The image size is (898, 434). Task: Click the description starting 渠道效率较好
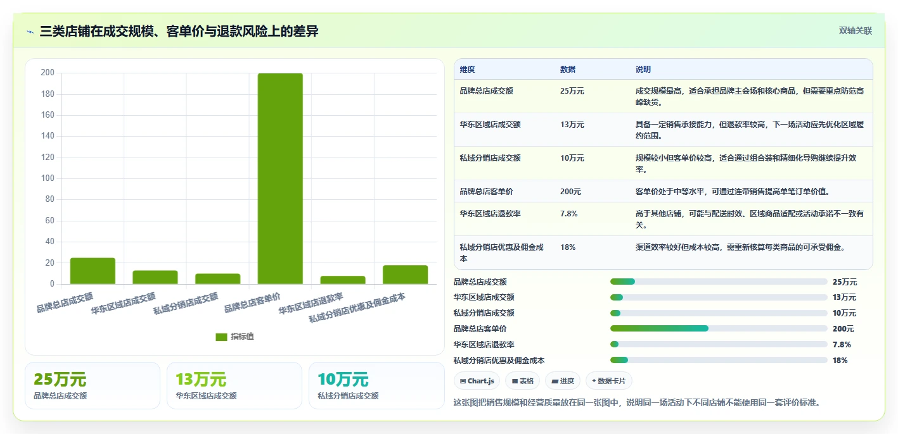pos(740,247)
